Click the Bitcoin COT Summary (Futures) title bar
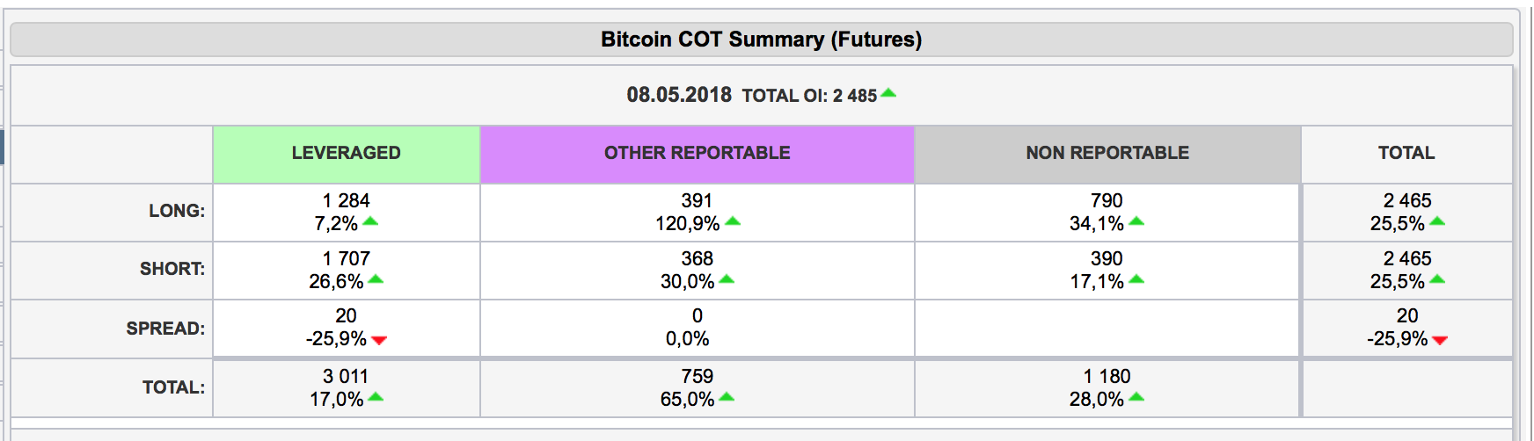 point(761,40)
